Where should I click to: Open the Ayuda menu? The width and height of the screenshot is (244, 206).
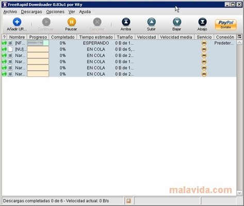click(x=85, y=12)
